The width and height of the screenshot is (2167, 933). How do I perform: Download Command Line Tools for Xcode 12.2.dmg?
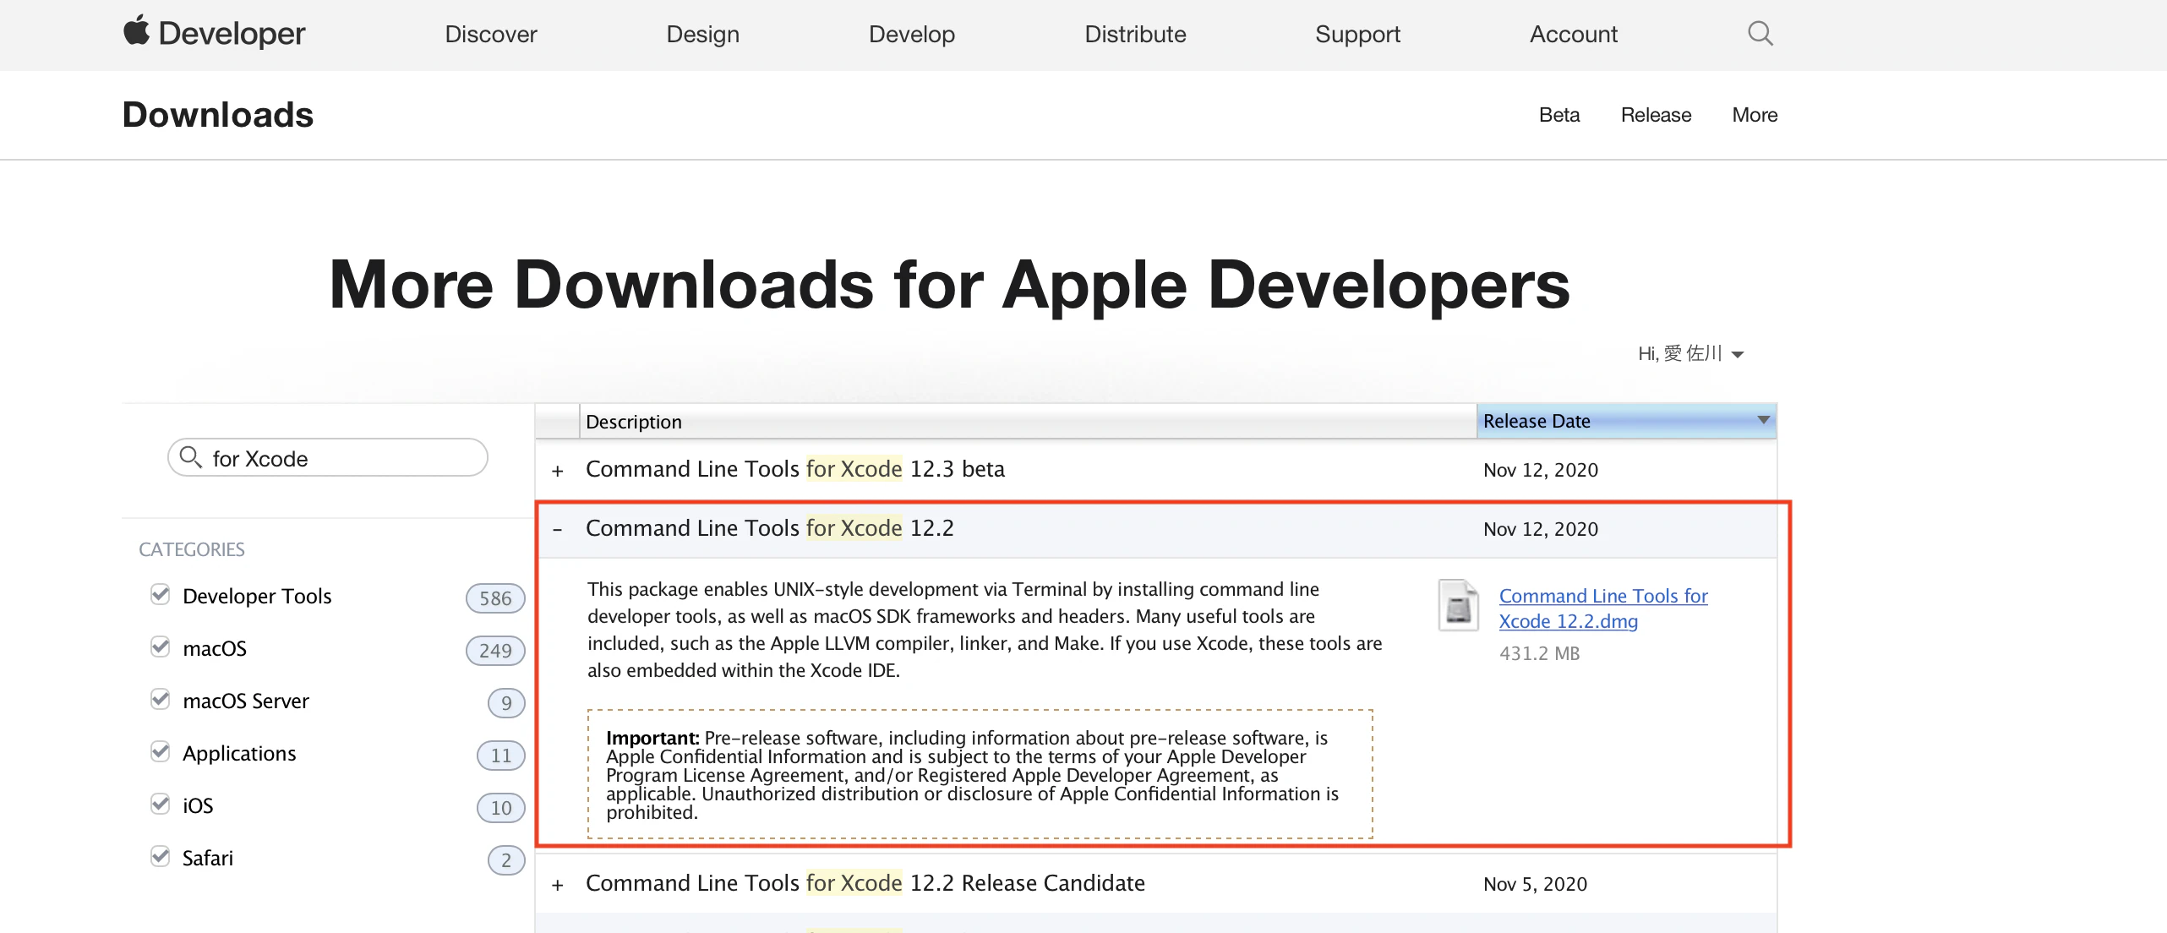[1603, 608]
